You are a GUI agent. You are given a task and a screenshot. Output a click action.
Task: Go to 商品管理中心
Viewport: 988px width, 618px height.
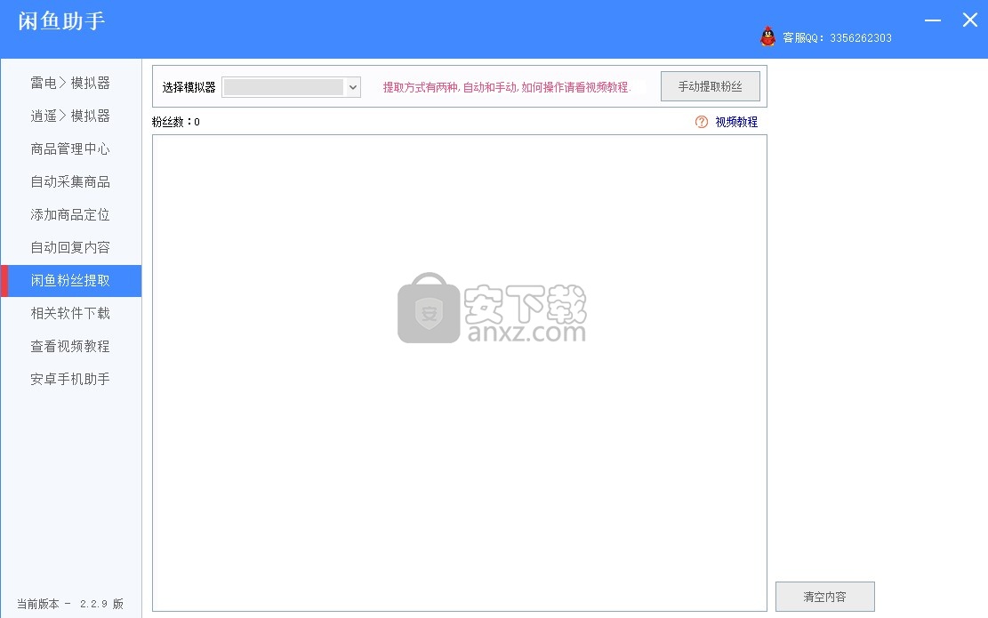point(70,148)
